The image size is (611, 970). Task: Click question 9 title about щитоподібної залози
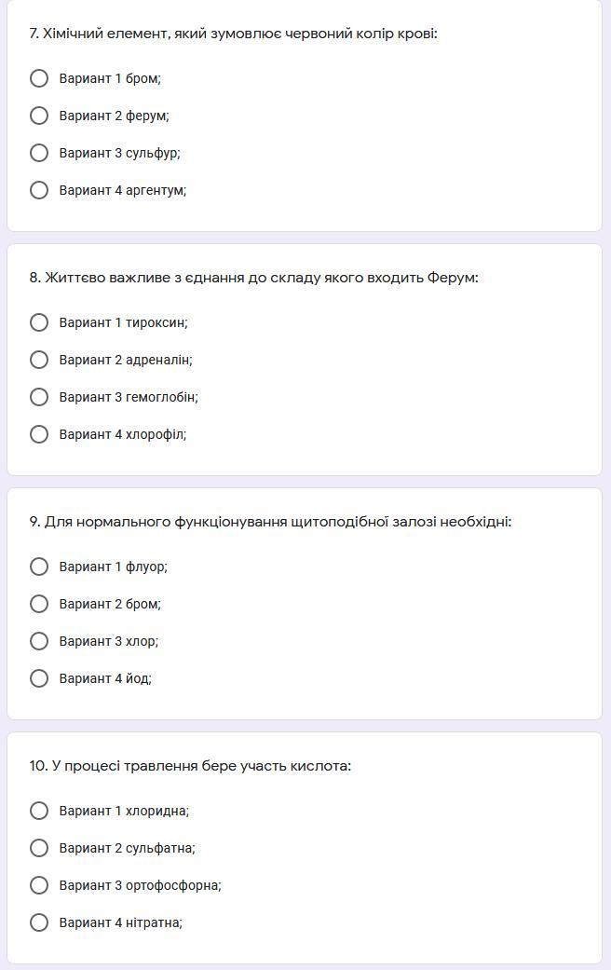(270, 522)
